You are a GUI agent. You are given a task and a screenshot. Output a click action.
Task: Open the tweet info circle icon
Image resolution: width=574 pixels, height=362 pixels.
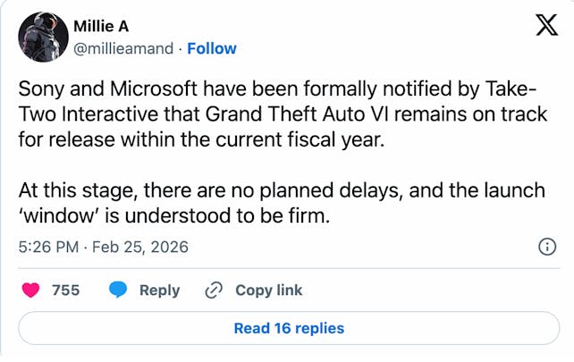[x=547, y=247]
